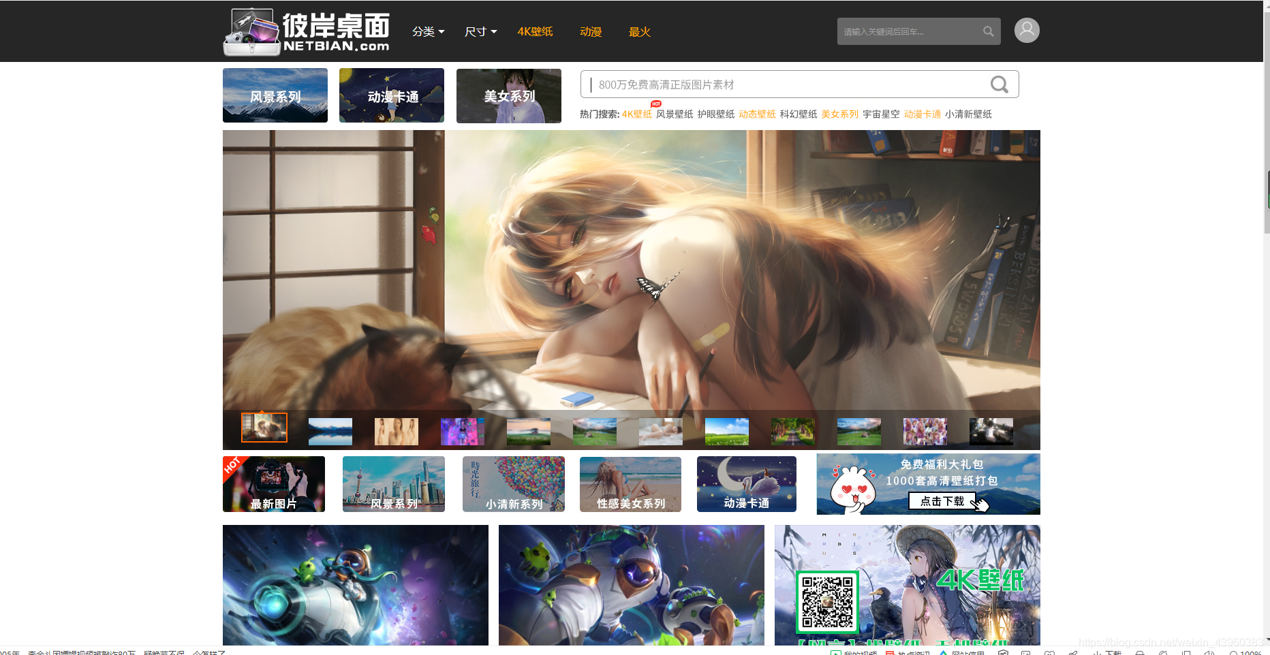1270x655 pixels.
Task: Open the 小清新系列 balloons card
Action: click(x=514, y=484)
